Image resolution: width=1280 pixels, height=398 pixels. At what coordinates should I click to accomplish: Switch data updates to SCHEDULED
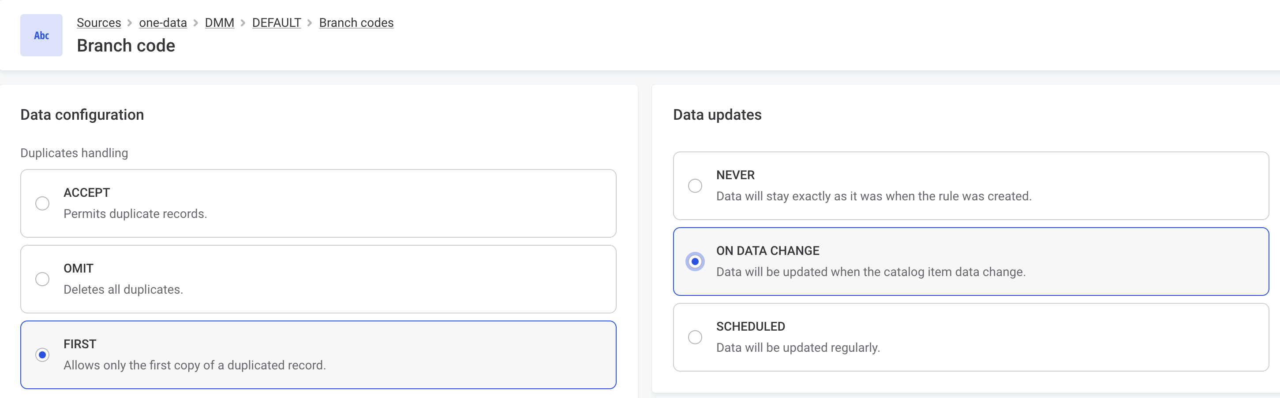point(695,336)
